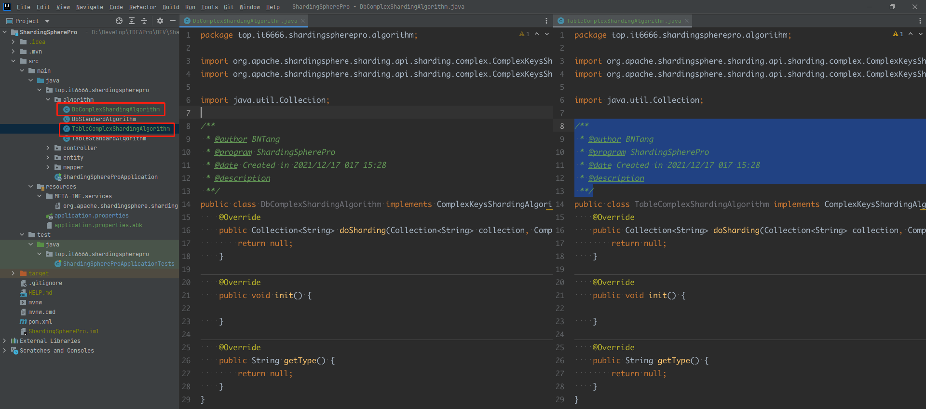
Task: Select ShardingSphereProApplication class
Action: click(110, 177)
